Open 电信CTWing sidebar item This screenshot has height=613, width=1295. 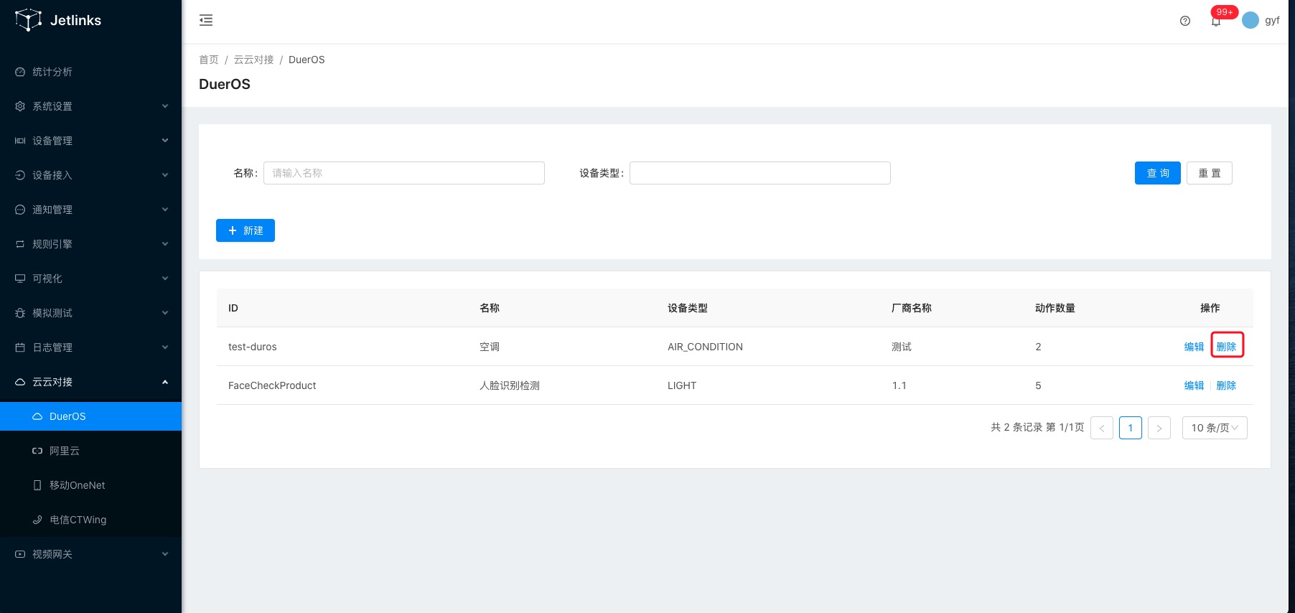78,520
